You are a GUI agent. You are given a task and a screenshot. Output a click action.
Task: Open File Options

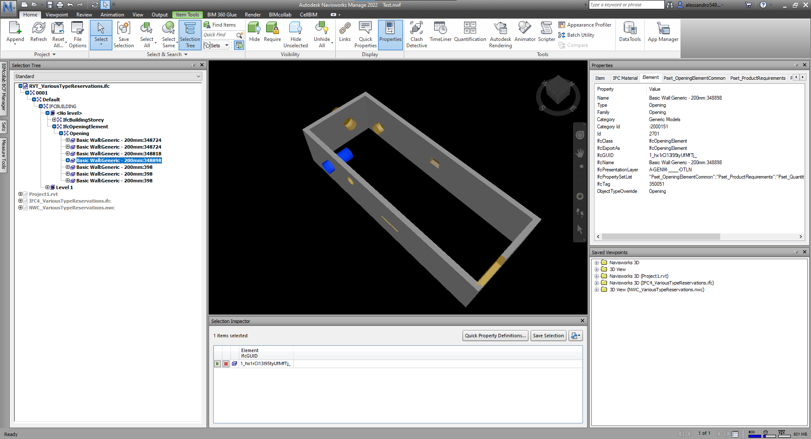[78, 35]
